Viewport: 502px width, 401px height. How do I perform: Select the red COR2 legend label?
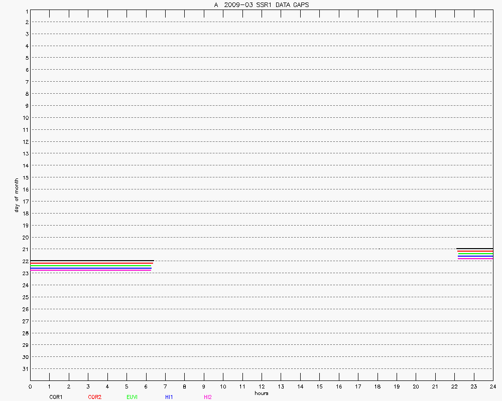[94, 397]
